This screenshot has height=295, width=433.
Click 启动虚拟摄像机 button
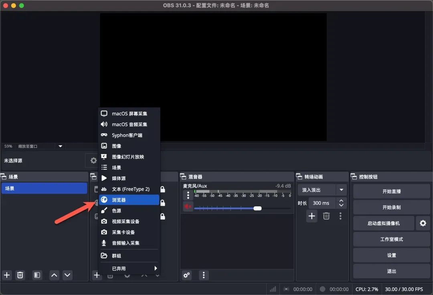tap(384, 224)
